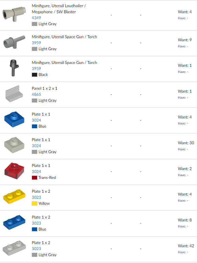Click the Blue Plate 1 x 1 image
This screenshot has width=197, height=263.
pyautogui.click(x=14, y=119)
